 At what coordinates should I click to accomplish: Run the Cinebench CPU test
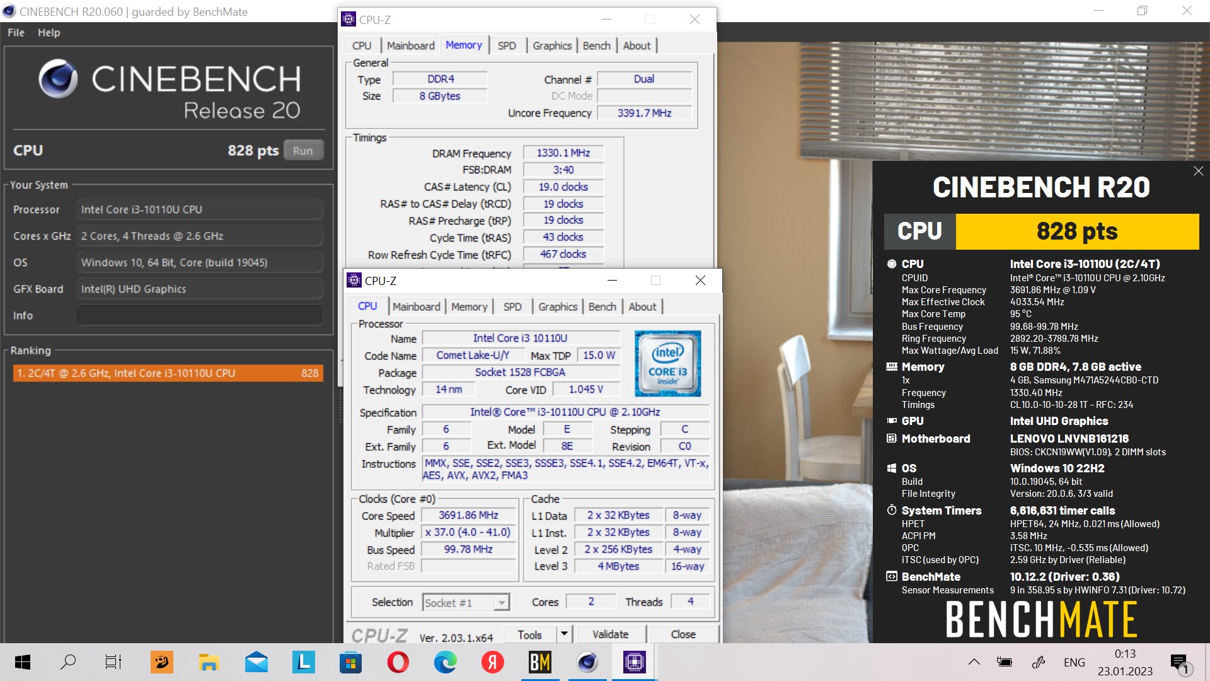303,150
